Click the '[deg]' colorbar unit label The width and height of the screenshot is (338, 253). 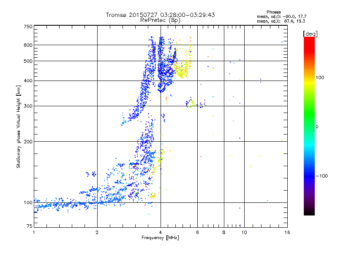pos(310,34)
